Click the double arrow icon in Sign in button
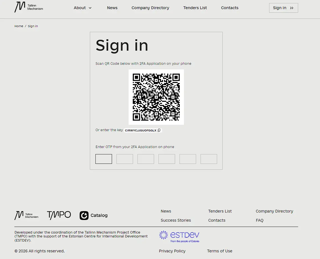Viewport: 320px width, 259px height. coord(292,8)
